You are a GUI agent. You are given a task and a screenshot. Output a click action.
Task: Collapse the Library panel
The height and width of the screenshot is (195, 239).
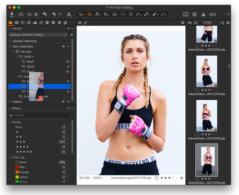(x=9, y=28)
